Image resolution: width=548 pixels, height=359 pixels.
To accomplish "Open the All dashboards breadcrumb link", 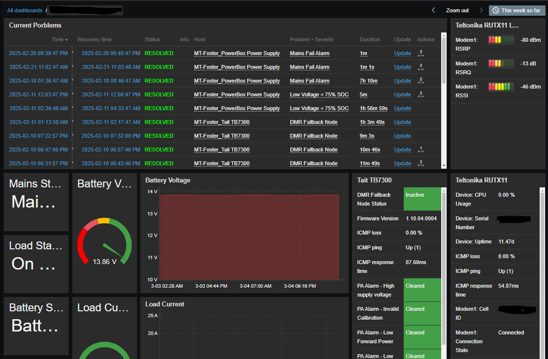I will pyautogui.click(x=25, y=10).
